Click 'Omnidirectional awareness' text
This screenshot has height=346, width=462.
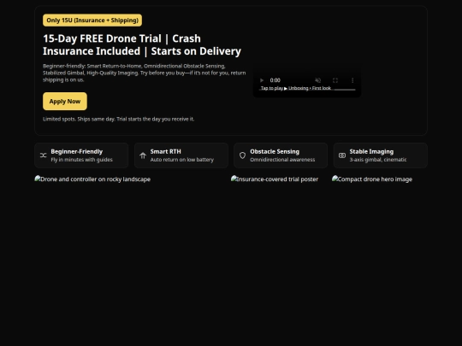tap(282, 160)
